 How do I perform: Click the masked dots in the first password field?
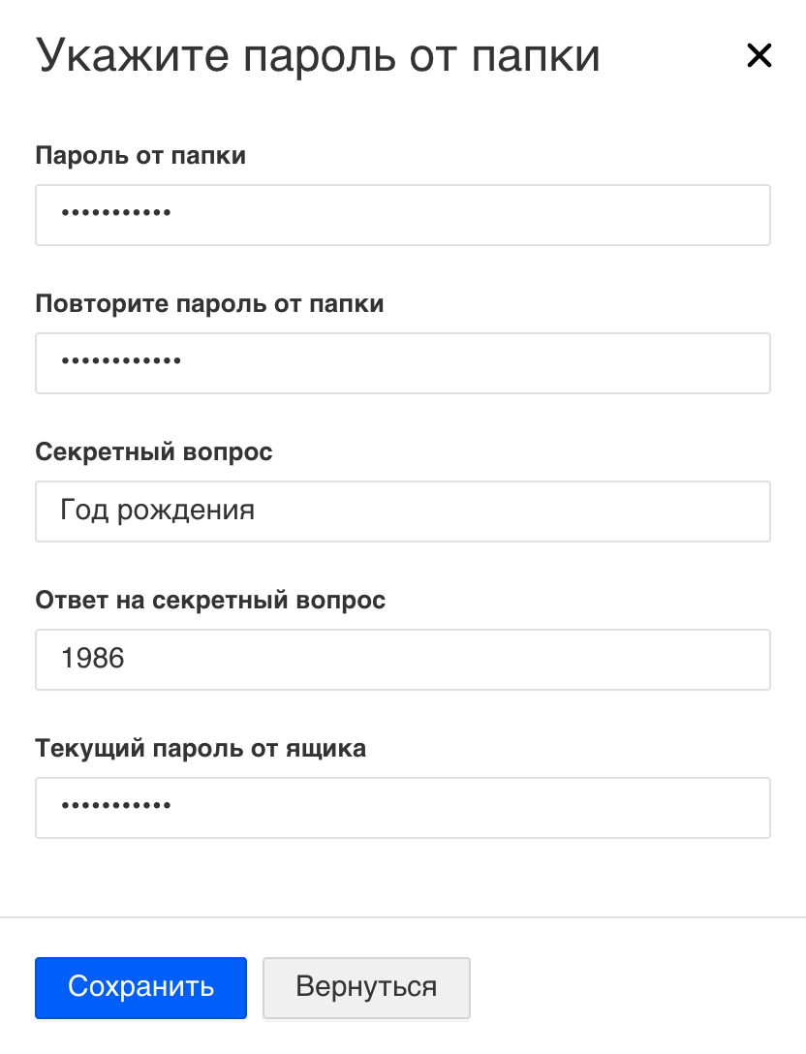point(116,215)
